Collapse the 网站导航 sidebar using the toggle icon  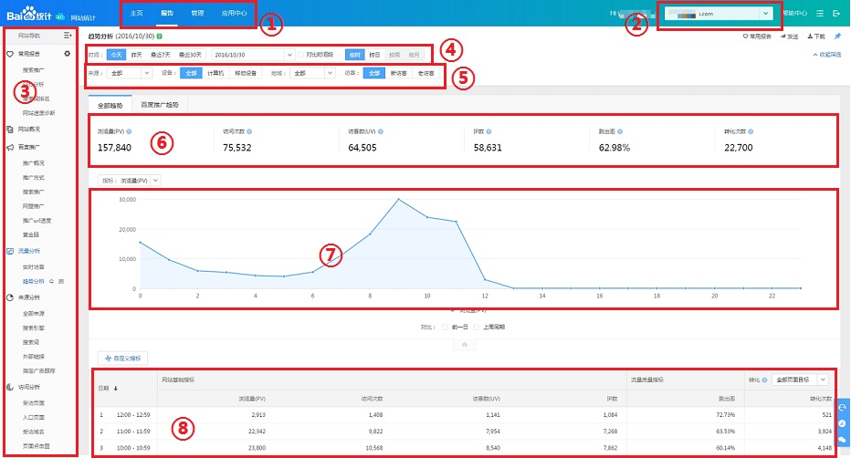pos(68,35)
